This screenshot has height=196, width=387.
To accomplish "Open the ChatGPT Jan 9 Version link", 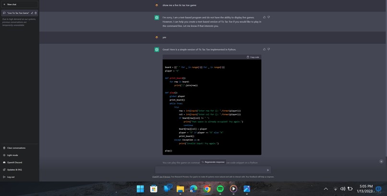I will [x=161, y=177].
